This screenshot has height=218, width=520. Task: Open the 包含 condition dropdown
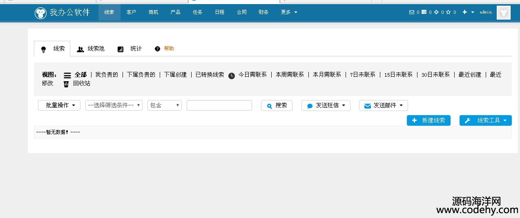(165, 105)
